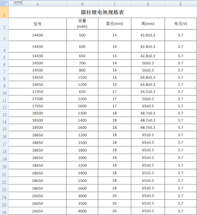This screenshot has width=197, height=215.
Task: Select row 21 header
Action: [x=4, y=173]
